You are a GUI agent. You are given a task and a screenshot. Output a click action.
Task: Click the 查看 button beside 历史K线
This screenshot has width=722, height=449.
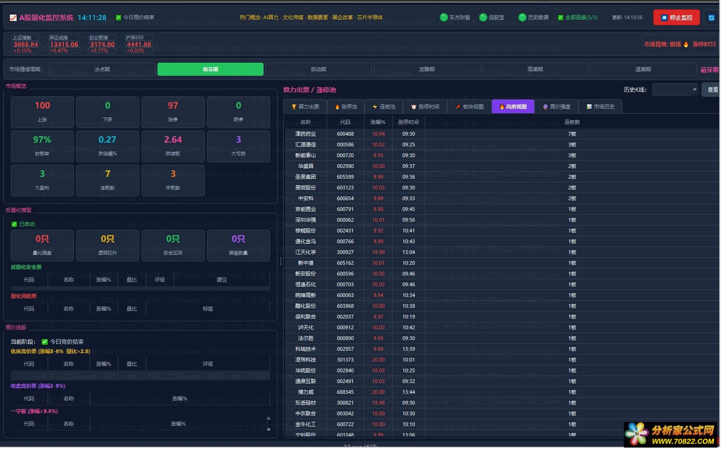tap(712, 89)
